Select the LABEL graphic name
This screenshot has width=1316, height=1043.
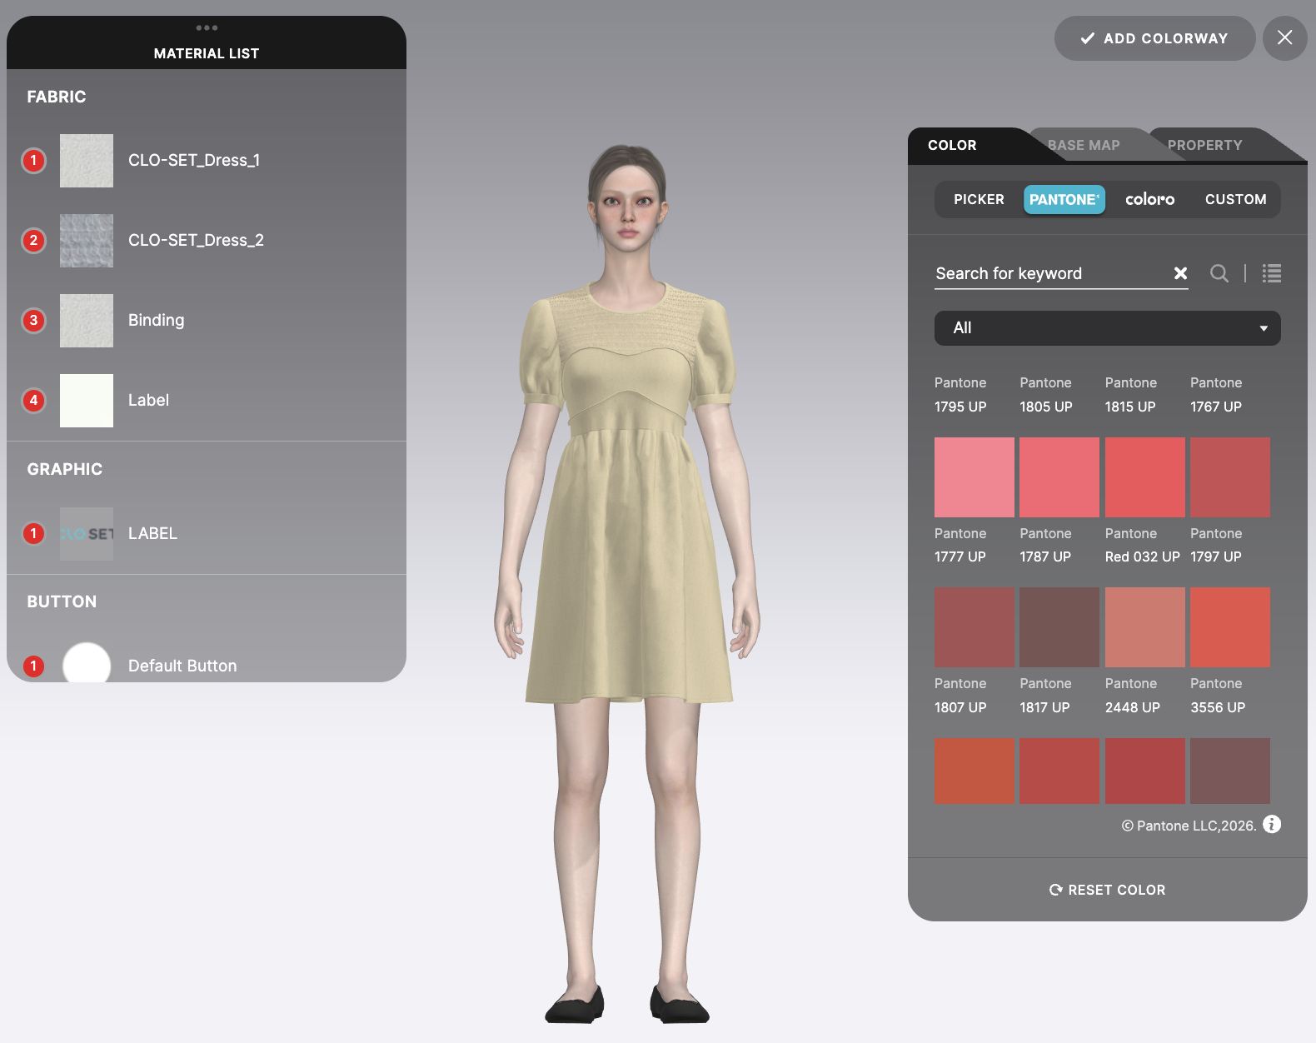click(x=152, y=533)
